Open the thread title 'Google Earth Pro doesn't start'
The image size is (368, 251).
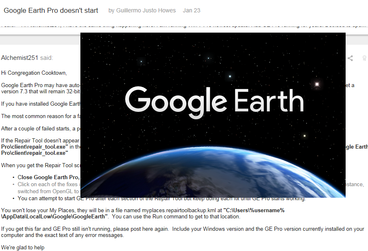(x=51, y=10)
